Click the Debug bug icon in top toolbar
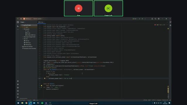Viewport: 187px width, 105px height. point(142,19)
